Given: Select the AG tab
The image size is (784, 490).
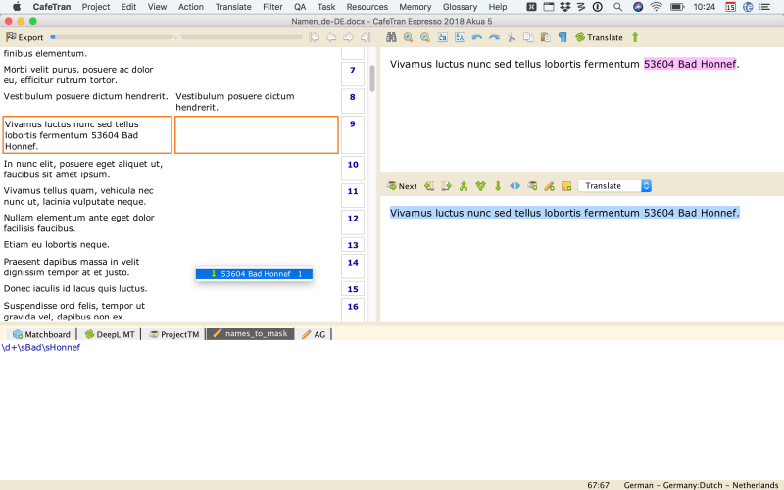Looking at the screenshot, I should (x=314, y=334).
